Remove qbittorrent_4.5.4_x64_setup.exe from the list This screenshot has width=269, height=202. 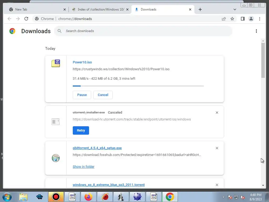(x=217, y=148)
